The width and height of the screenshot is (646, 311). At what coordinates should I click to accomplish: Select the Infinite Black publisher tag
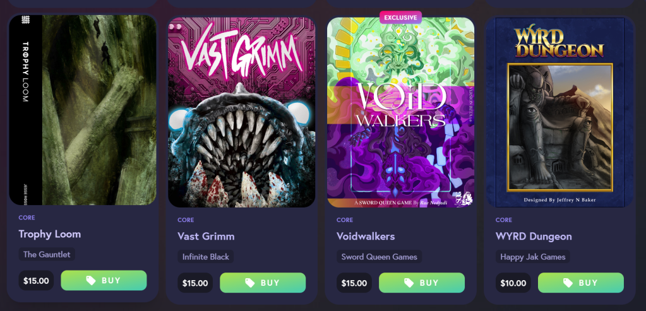(206, 257)
